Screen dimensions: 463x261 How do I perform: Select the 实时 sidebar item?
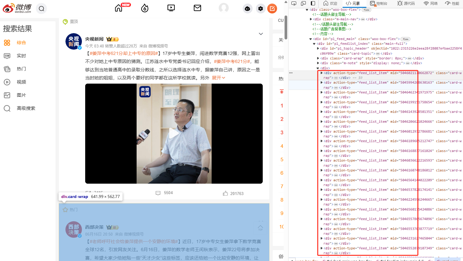[21, 56]
